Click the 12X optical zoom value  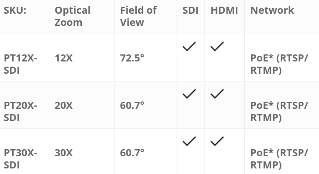64,58
